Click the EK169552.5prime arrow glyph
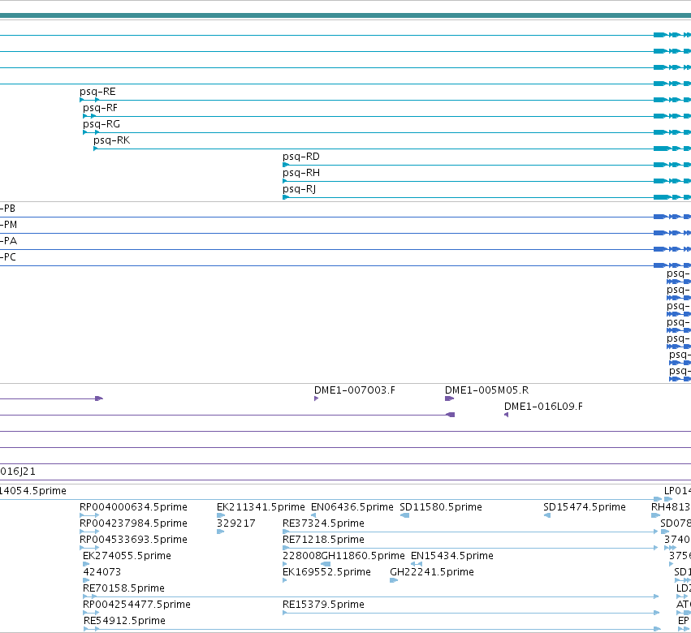Viewport: 691px width, 633px height. tap(285, 580)
